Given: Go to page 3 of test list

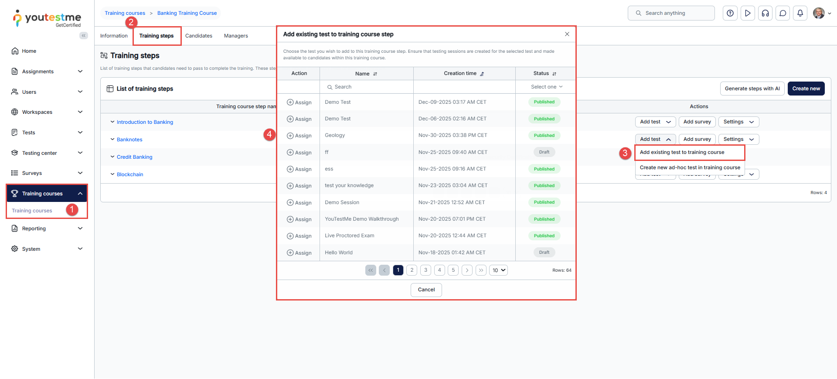Looking at the screenshot, I should [x=425, y=270].
